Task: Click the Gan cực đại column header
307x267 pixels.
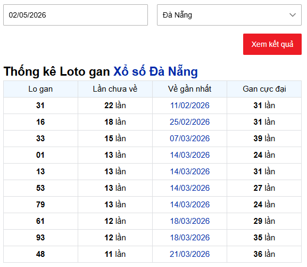Action: point(264,89)
